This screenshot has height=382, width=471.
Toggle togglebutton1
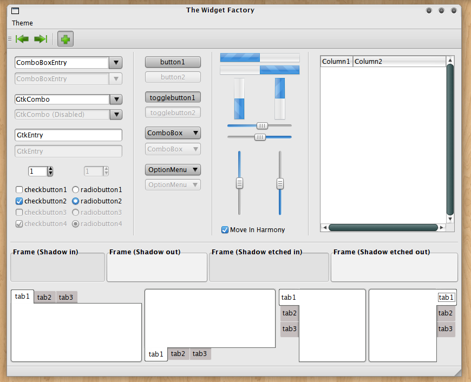(x=173, y=97)
